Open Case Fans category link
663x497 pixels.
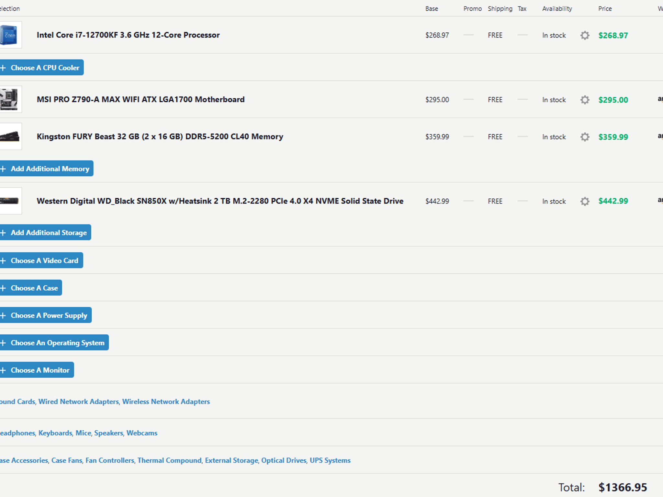(x=67, y=460)
